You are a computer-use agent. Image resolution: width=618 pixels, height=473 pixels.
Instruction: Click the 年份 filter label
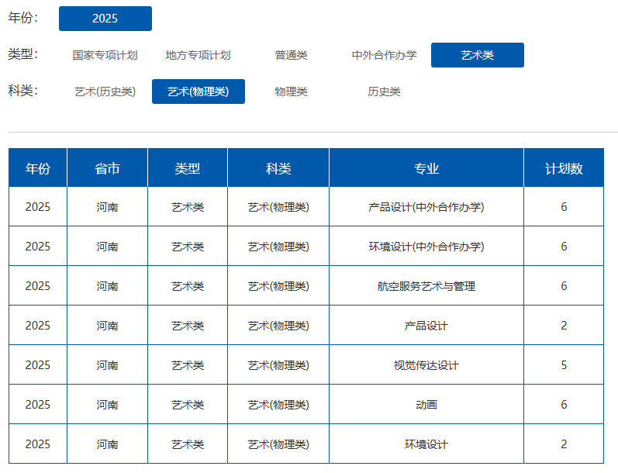22,18
